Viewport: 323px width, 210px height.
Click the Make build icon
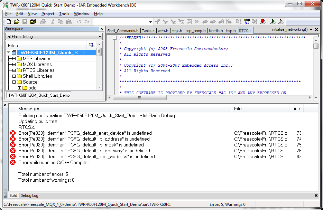[247, 22]
